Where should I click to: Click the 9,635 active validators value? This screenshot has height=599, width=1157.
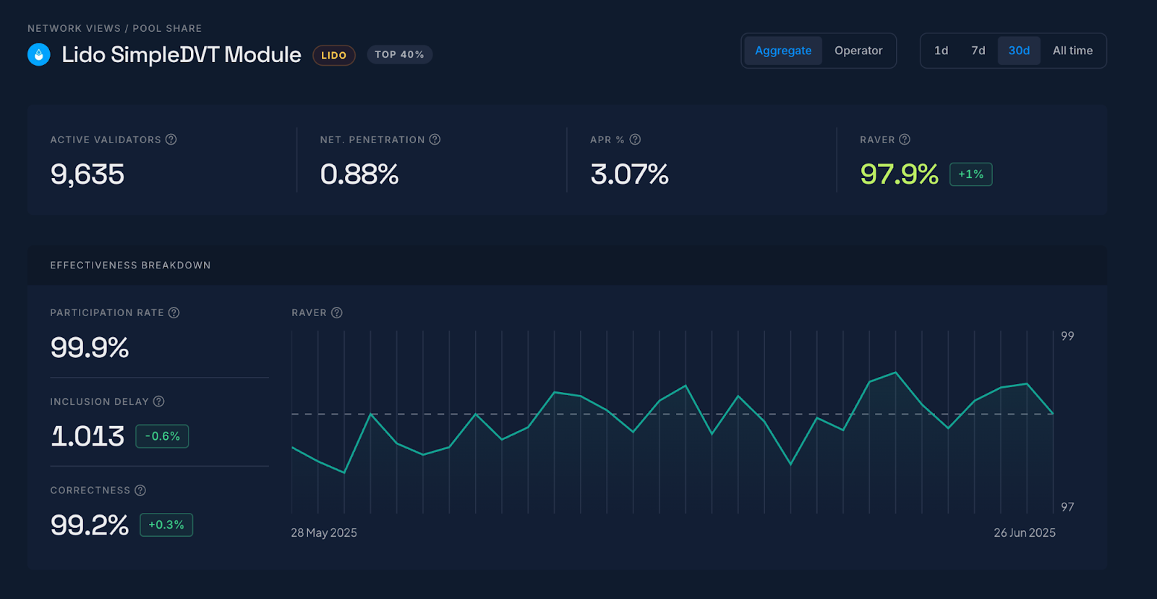tap(87, 174)
